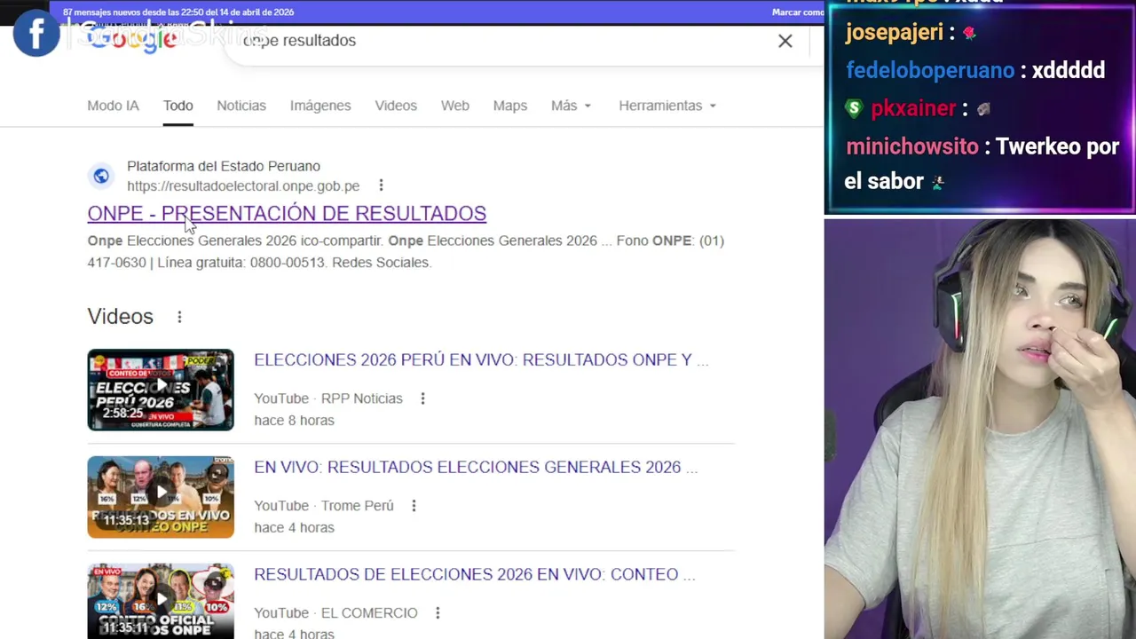Open the three-dot menu next to EL COMERCIO
The width and height of the screenshot is (1136, 639).
tap(438, 613)
